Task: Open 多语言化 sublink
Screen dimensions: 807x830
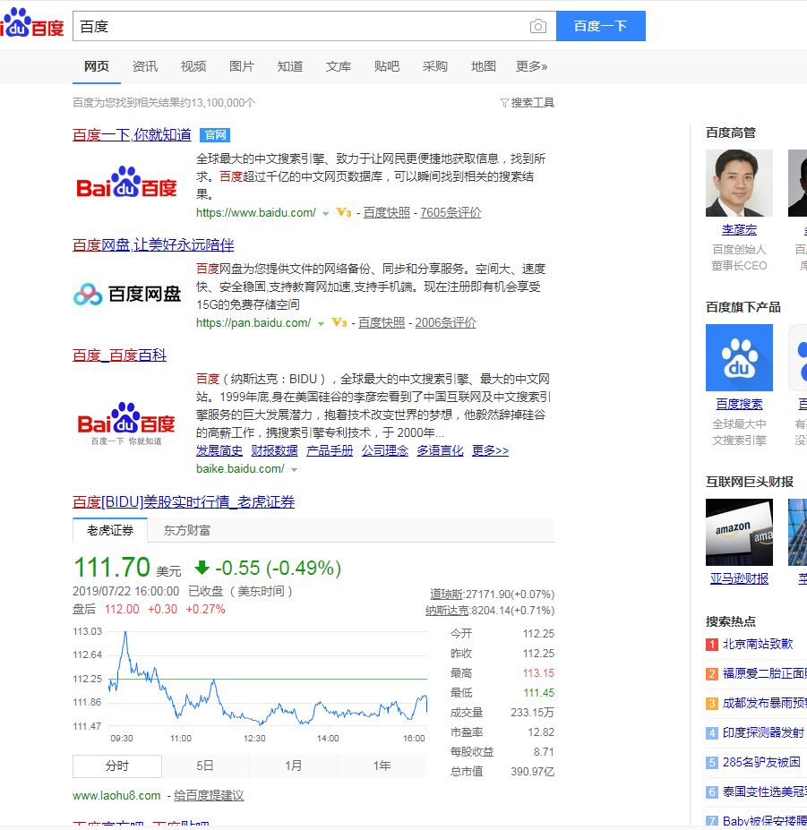Action: 440,450
